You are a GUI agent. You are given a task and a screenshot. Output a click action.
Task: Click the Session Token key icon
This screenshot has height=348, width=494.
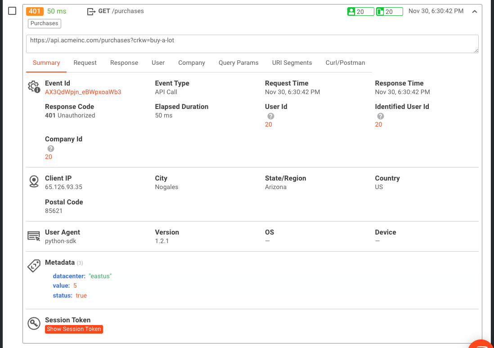pyautogui.click(x=34, y=324)
